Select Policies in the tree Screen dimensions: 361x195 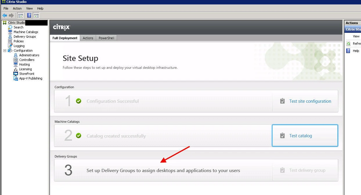[19, 41]
